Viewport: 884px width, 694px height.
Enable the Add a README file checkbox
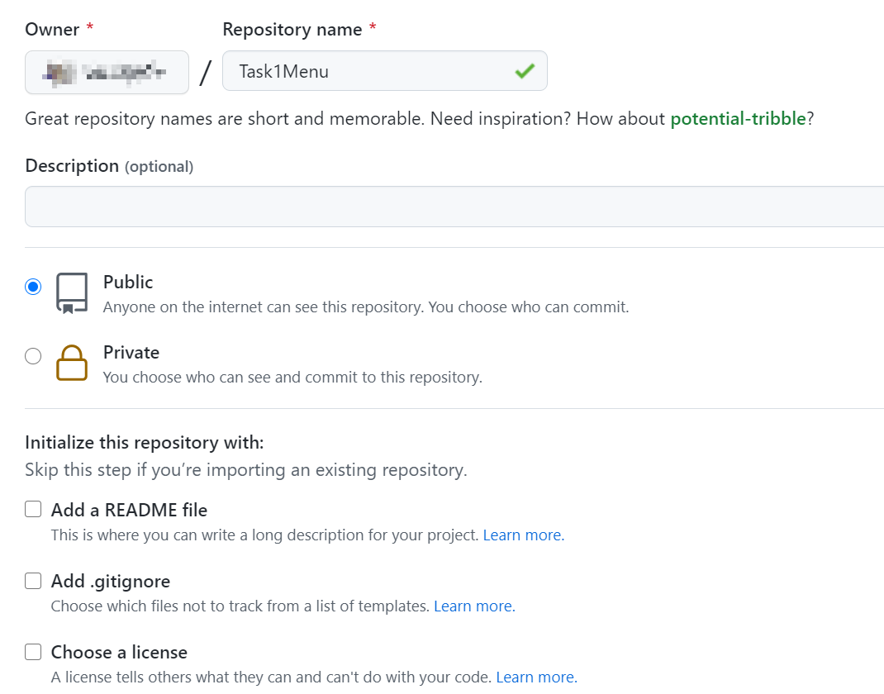[x=33, y=510]
